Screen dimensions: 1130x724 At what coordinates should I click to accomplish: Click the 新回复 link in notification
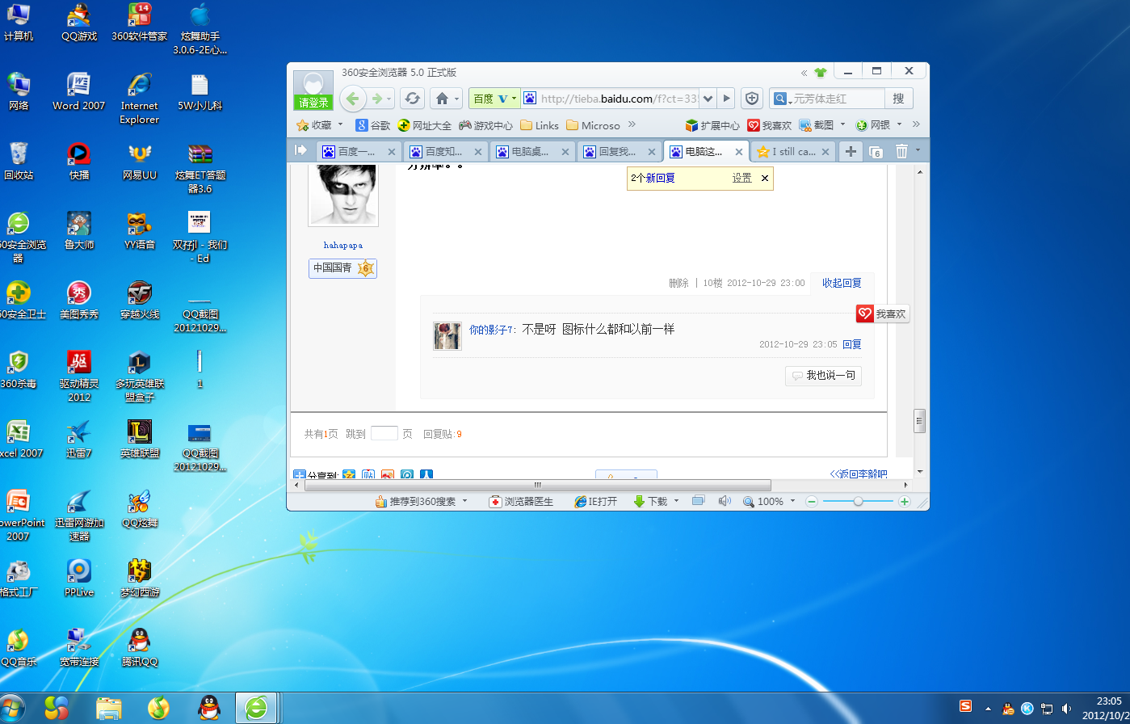661,178
